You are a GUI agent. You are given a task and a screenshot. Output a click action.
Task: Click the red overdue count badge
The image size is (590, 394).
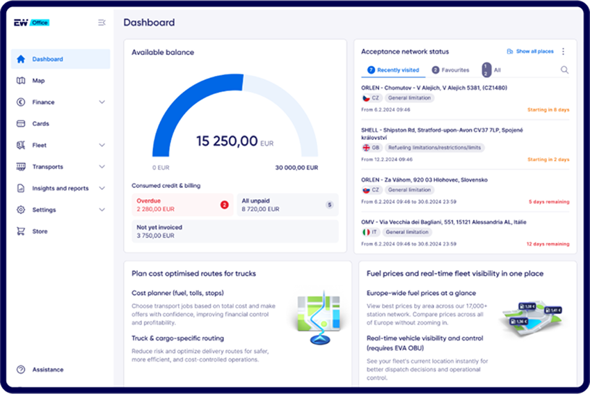[225, 205]
